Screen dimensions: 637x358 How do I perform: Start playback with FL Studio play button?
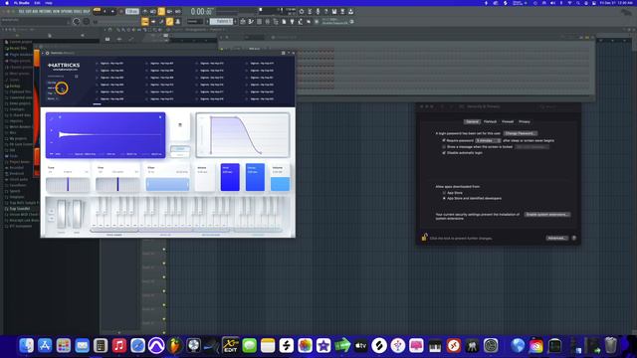pyautogui.click(x=105, y=11)
